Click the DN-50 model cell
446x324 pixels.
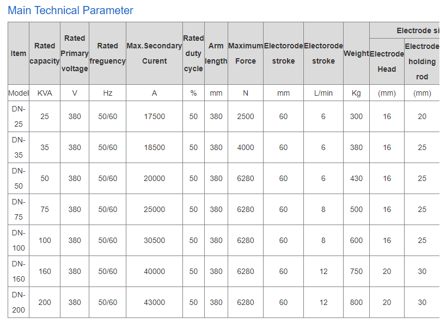click(x=19, y=178)
